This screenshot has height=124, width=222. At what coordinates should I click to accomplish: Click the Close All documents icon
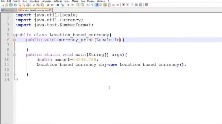coord(24,5)
